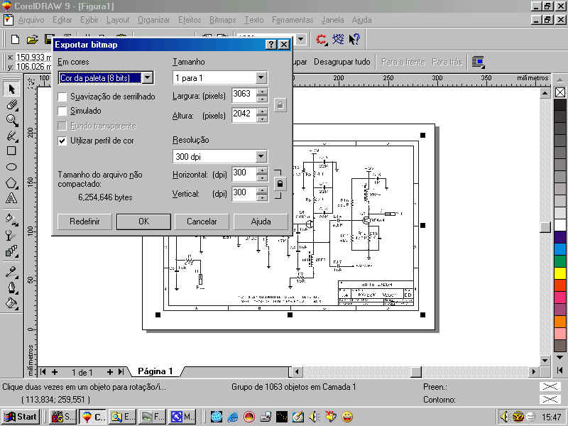Open the wrap paragraph text toolbar icon
568x426 pixels.
click(478, 62)
